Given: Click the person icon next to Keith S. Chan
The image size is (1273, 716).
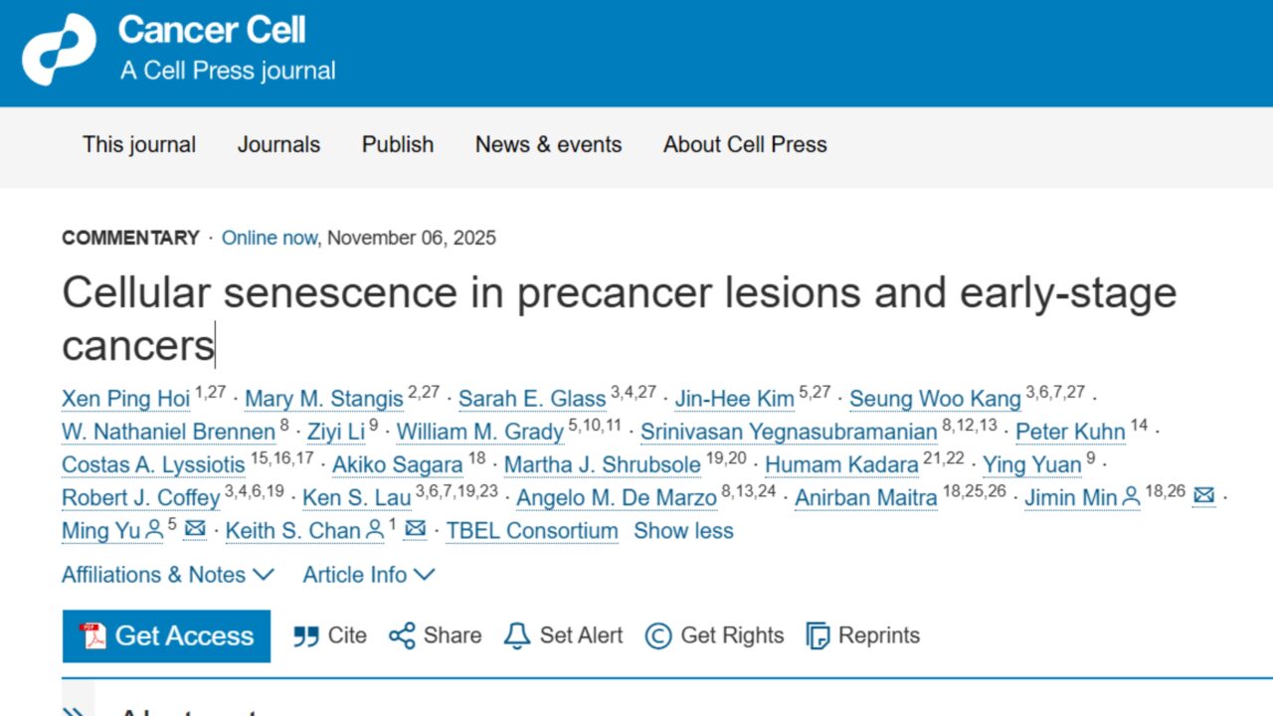Looking at the screenshot, I should click(x=373, y=530).
